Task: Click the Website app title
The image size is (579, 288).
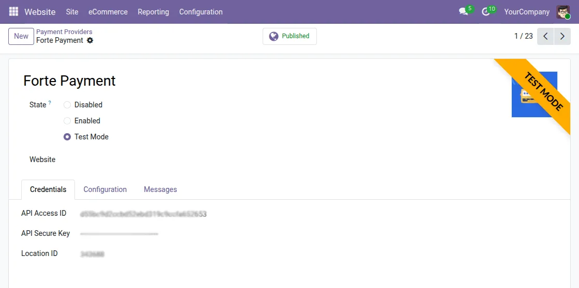Action: point(40,12)
